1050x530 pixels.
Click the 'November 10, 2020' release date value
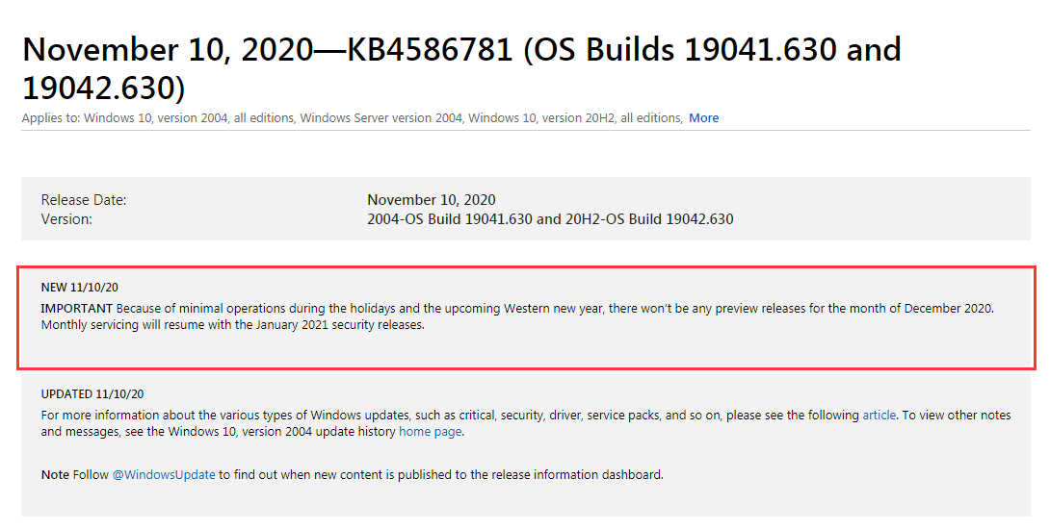(x=432, y=200)
